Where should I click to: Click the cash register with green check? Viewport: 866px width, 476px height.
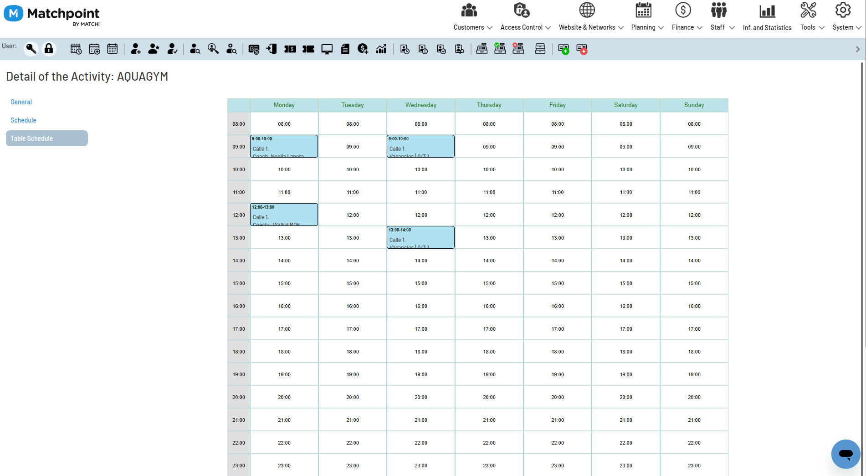500,49
